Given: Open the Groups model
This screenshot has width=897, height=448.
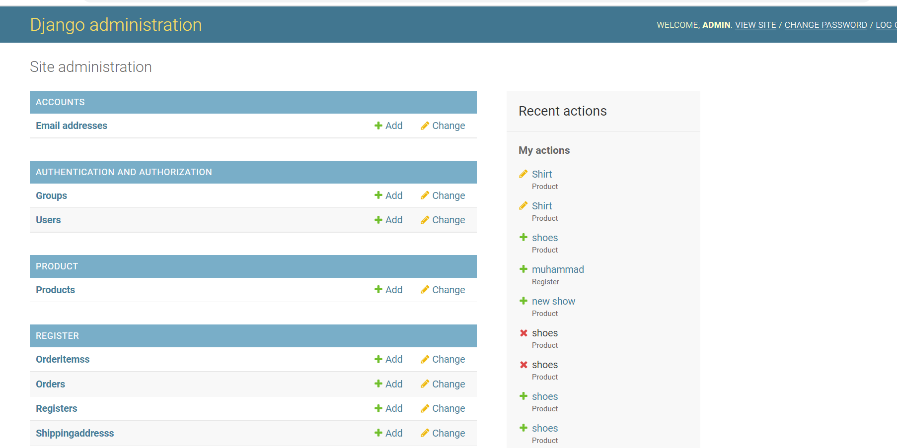Looking at the screenshot, I should (x=51, y=195).
